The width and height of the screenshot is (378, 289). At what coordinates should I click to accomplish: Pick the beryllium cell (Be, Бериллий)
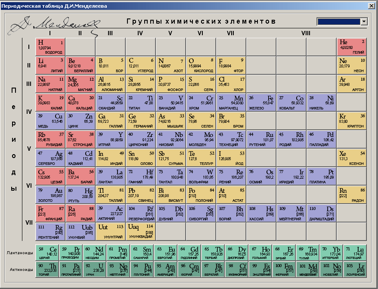[x=81, y=65]
